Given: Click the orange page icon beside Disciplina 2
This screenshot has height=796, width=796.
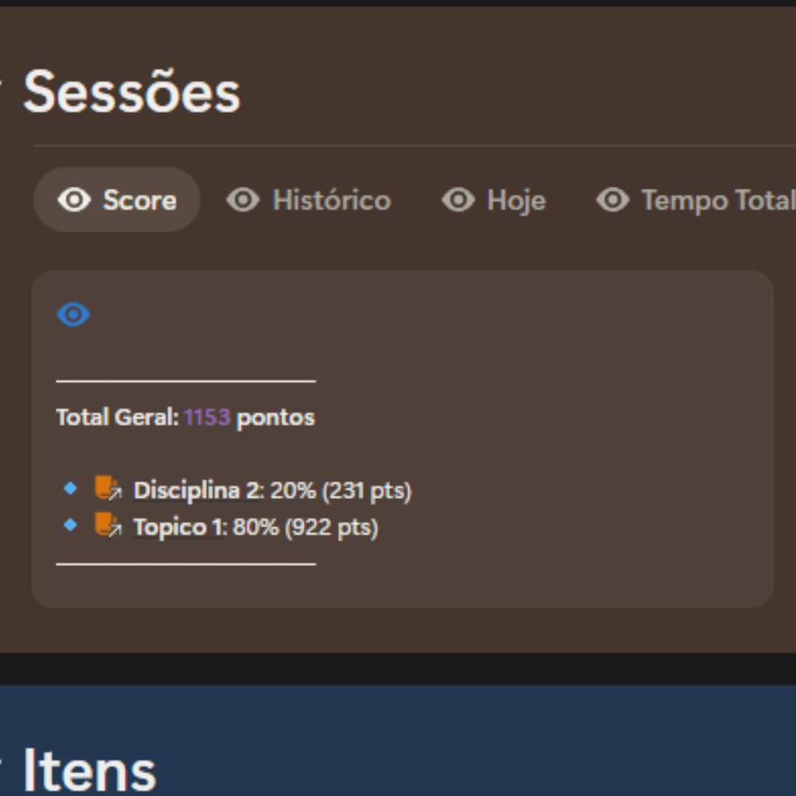Looking at the screenshot, I should 108,489.
